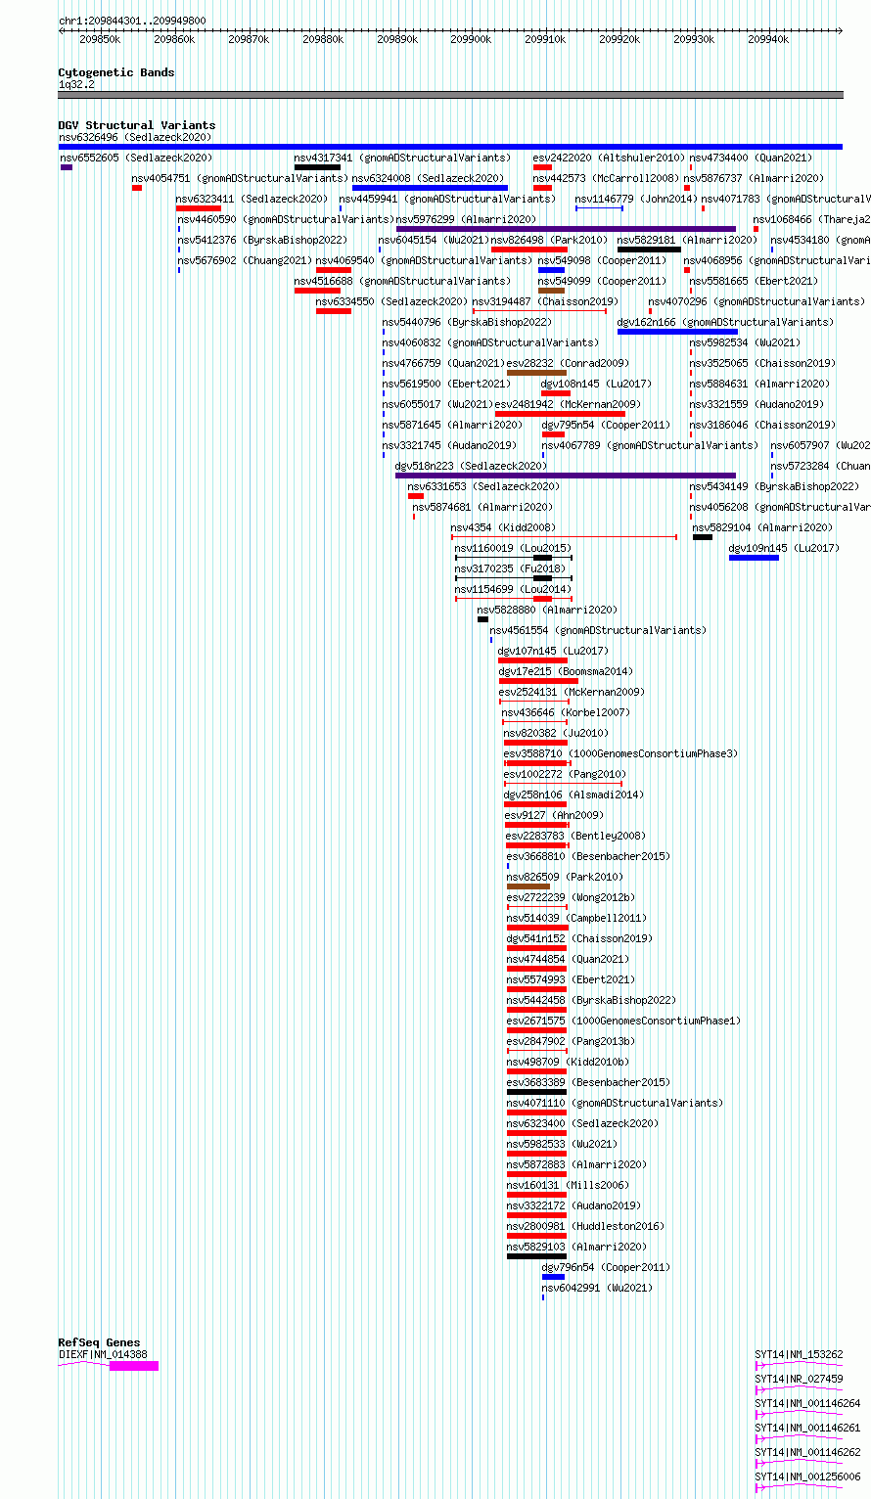Click nsv1160019 (Lou2015) label
Image resolution: width=871 pixels, height=1499 pixels.
pos(513,548)
